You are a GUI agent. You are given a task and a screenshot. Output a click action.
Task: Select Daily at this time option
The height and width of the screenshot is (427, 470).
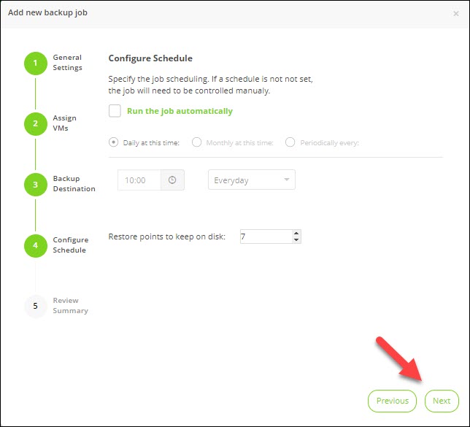113,142
